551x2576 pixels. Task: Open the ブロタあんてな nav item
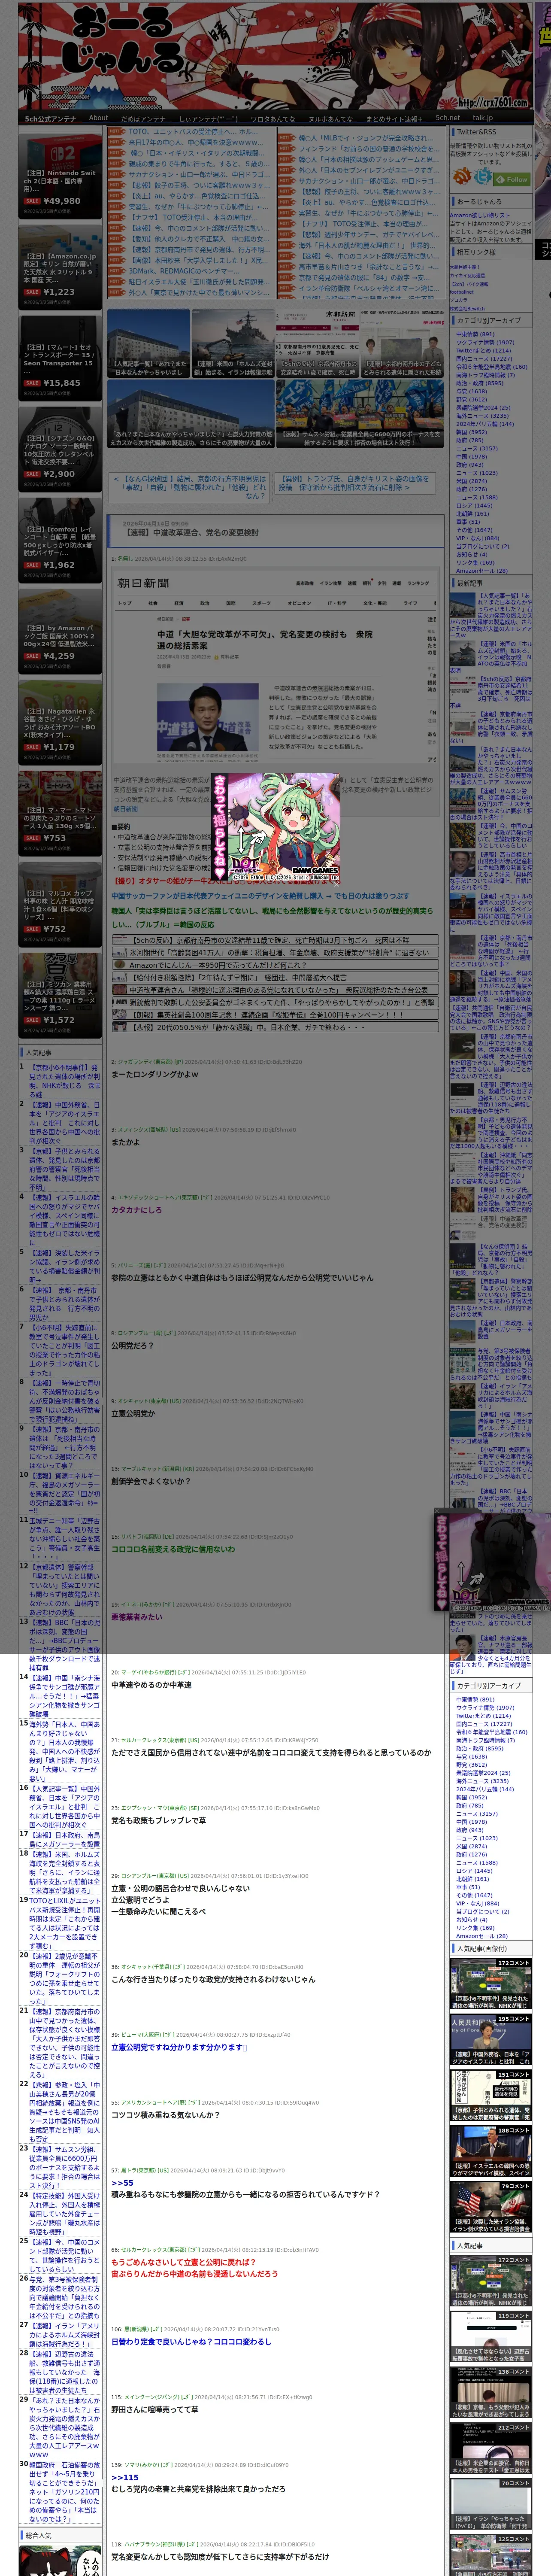tap(273, 118)
